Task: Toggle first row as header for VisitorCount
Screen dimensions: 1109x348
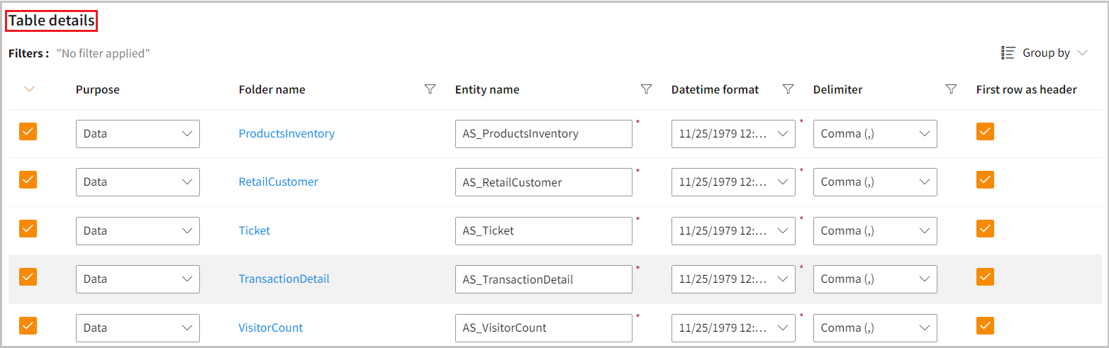Action: [x=985, y=326]
